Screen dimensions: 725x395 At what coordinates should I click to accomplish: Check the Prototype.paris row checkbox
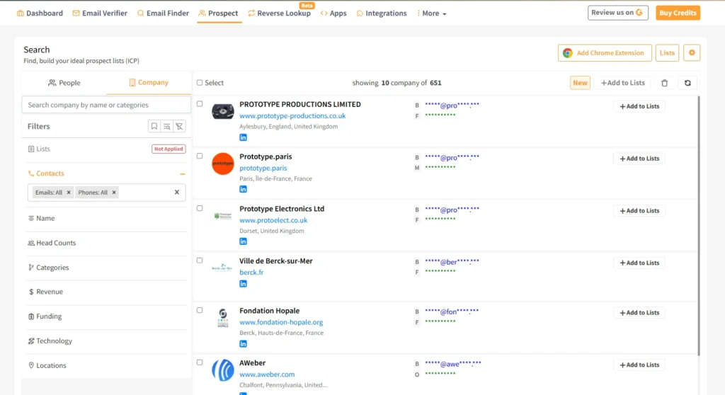click(x=200, y=156)
